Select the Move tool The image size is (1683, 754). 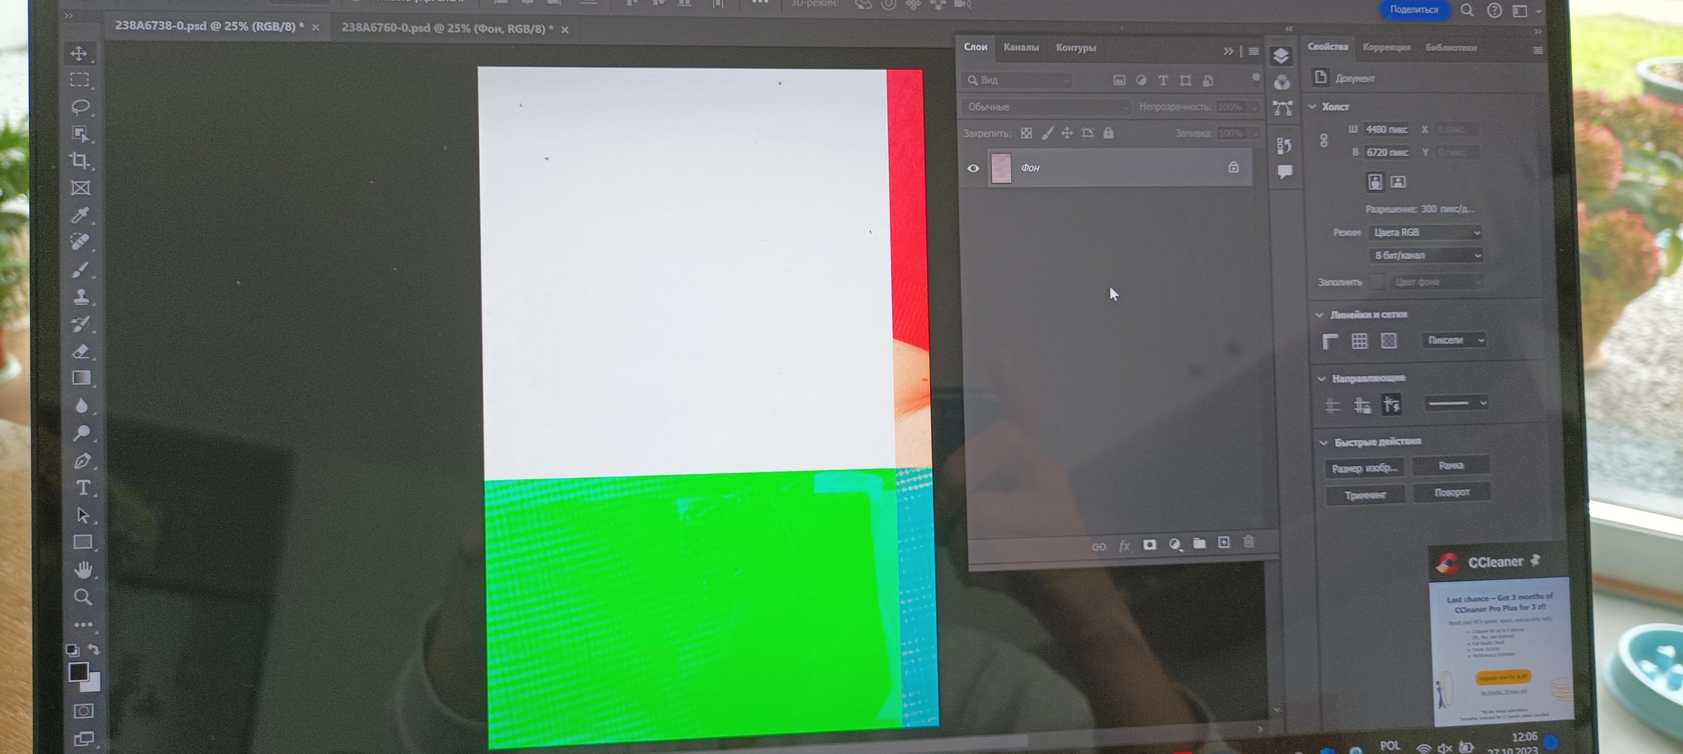[x=79, y=53]
